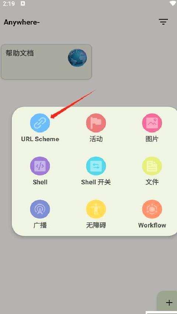The width and height of the screenshot is (177, 314).
Task: Pick the 图片 image icon
Action: coord(152,123)
